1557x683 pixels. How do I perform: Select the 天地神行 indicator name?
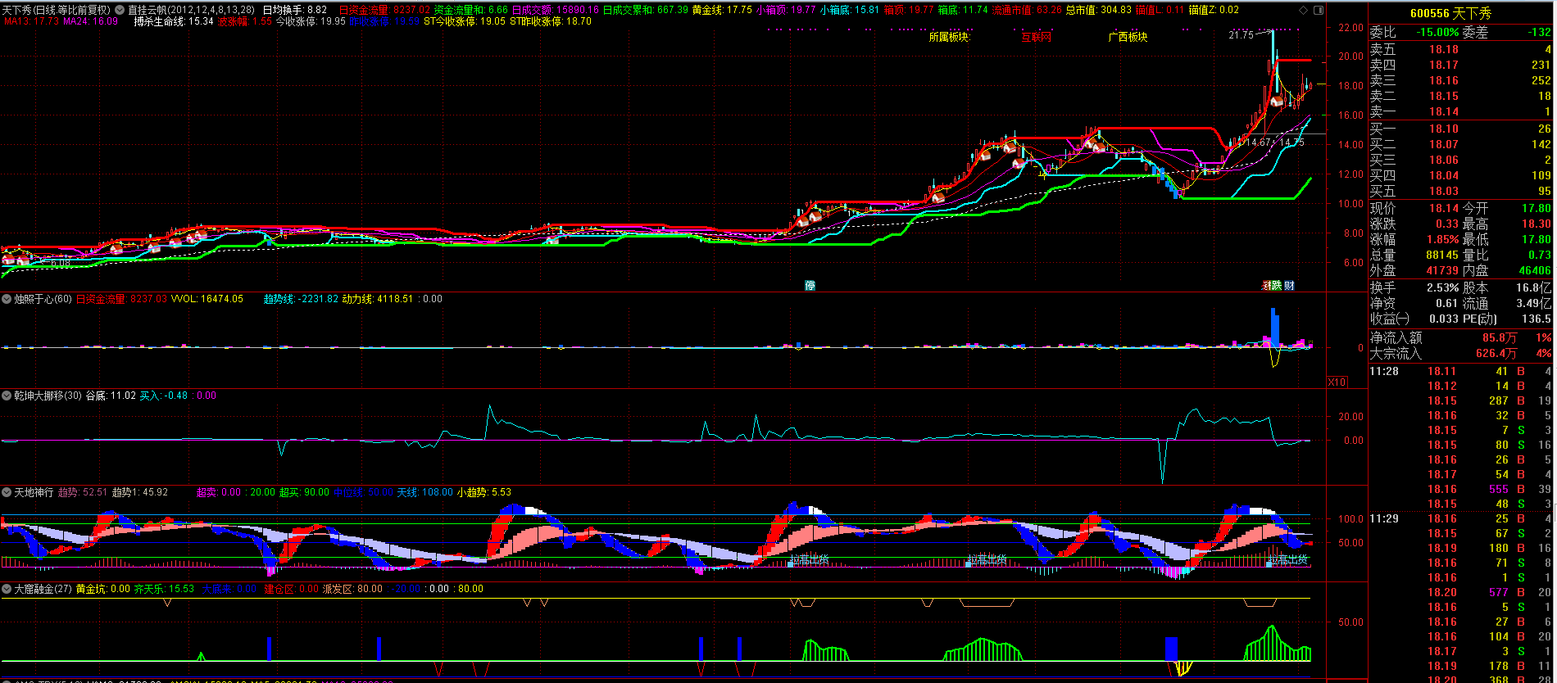(x=34, y=492)
